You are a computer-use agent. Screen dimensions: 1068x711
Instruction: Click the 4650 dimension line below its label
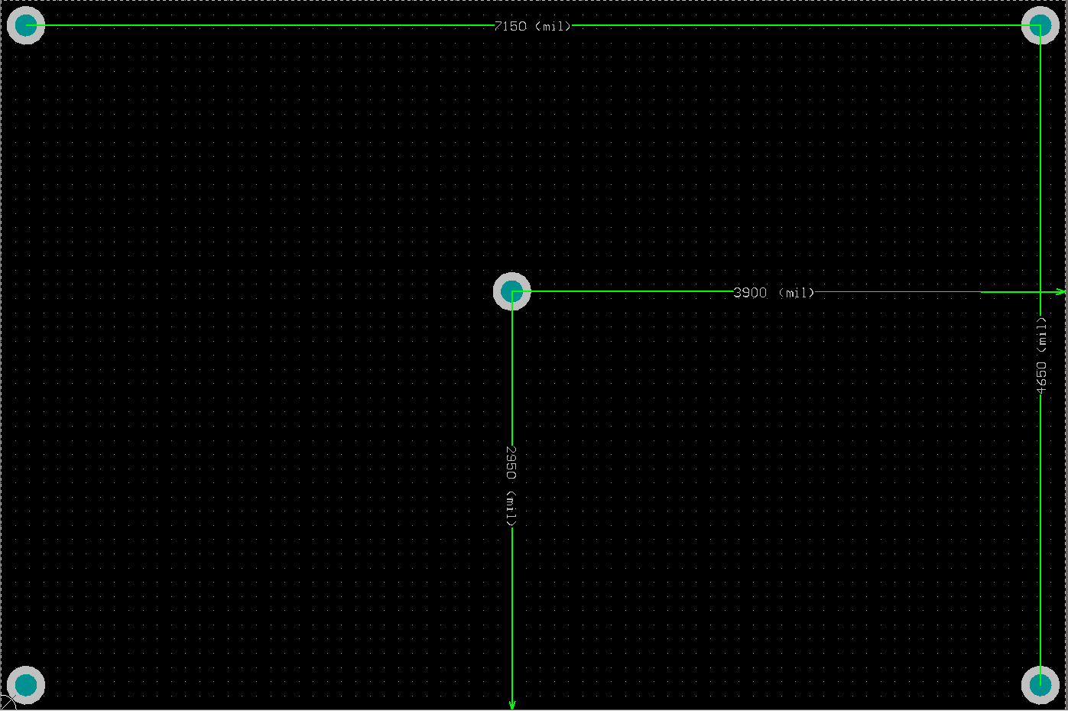tap(1040, 535)
